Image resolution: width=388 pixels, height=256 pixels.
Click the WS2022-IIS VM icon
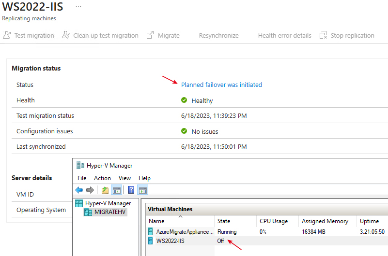point(151,241)
